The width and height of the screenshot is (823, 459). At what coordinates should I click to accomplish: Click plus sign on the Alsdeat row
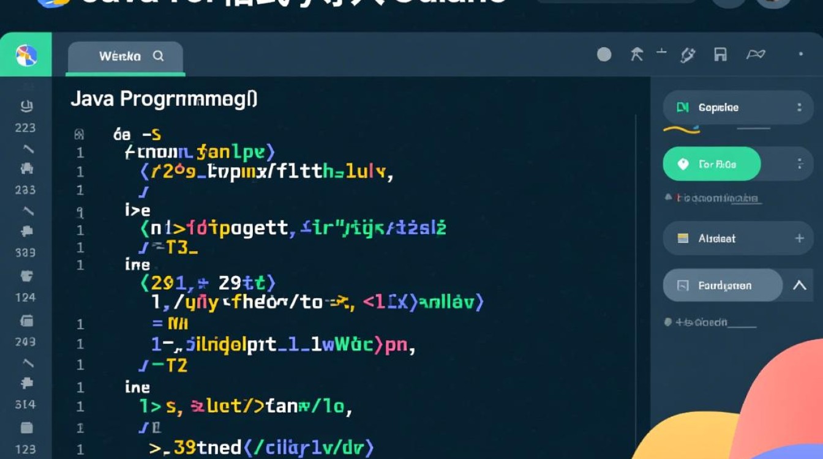pos(799,238)
